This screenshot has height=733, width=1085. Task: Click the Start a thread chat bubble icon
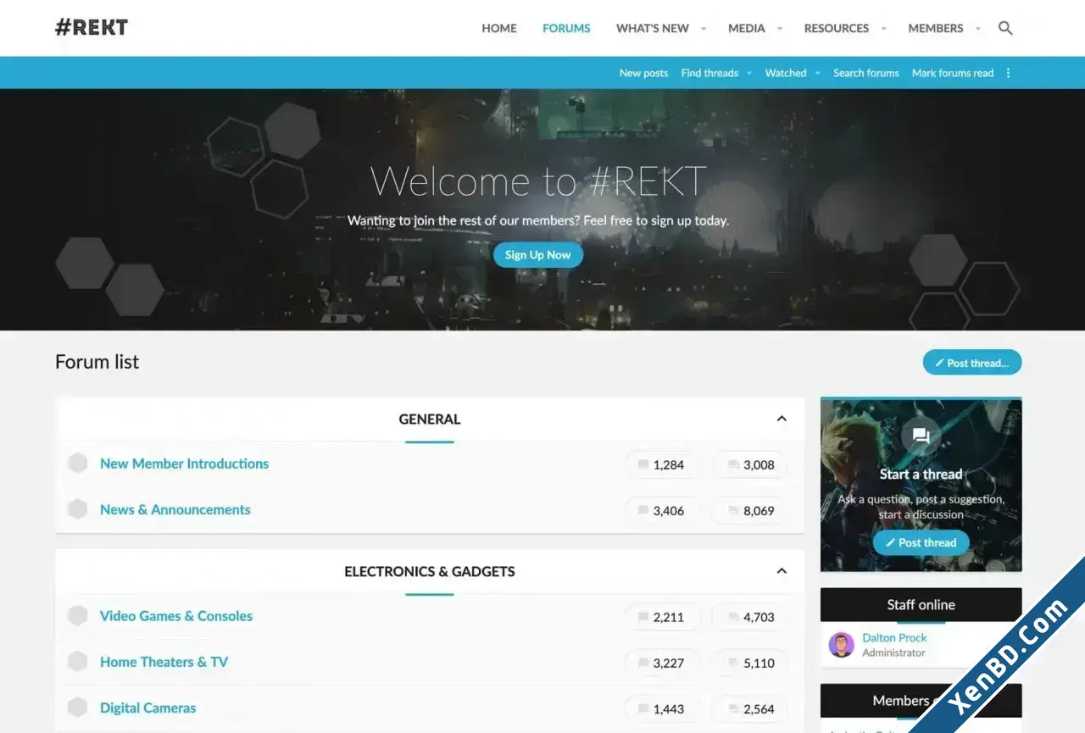[921, 436]
